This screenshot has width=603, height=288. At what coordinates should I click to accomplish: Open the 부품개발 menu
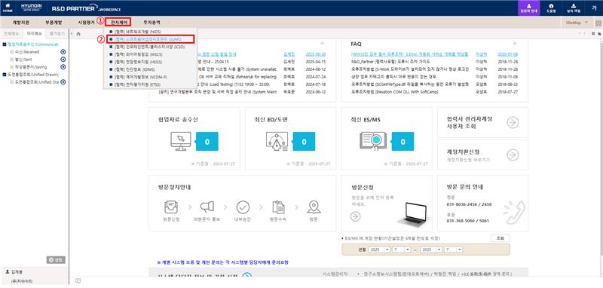(x=54, y=23)
